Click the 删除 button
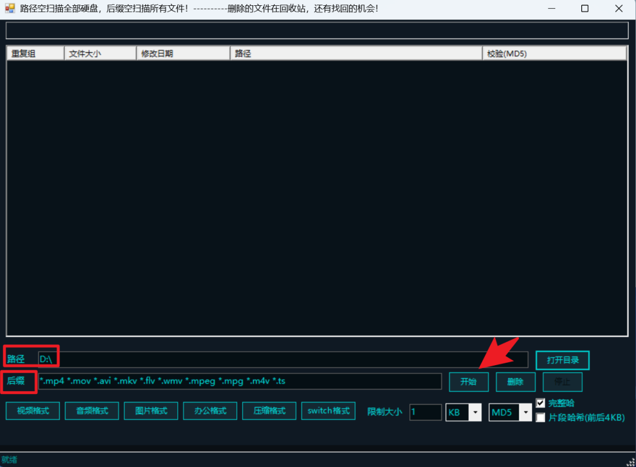 [x=515, y=382]
